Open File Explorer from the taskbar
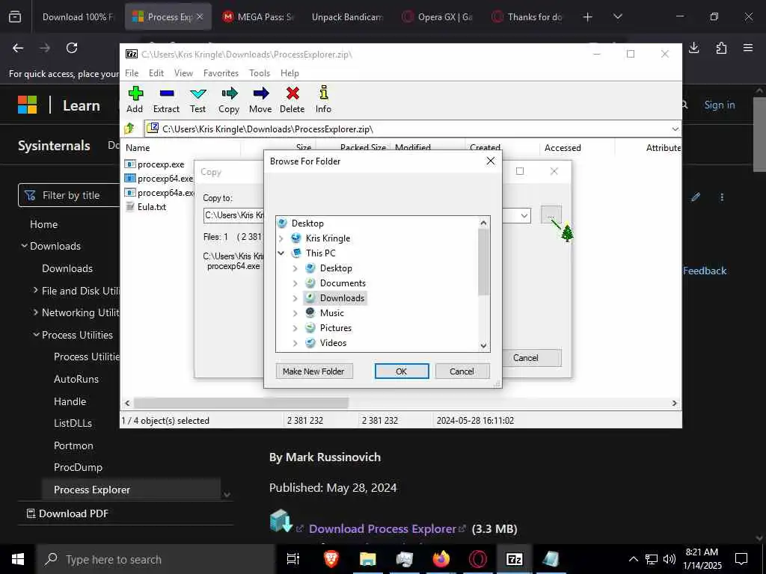The width and height of the screenshot is (766, 574). (368, 559)
